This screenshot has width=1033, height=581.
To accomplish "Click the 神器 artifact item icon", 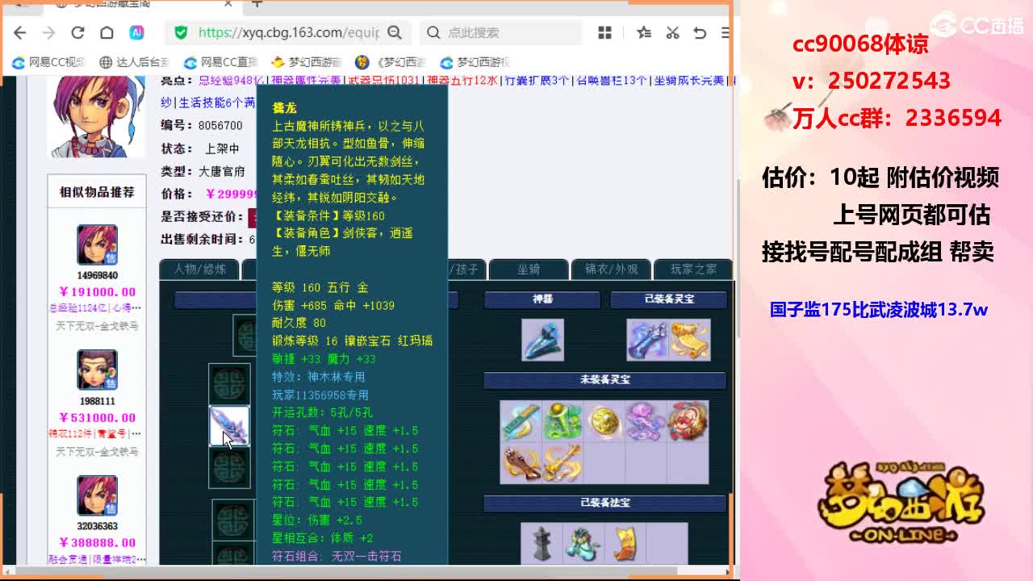I will (x=542, y=339).
